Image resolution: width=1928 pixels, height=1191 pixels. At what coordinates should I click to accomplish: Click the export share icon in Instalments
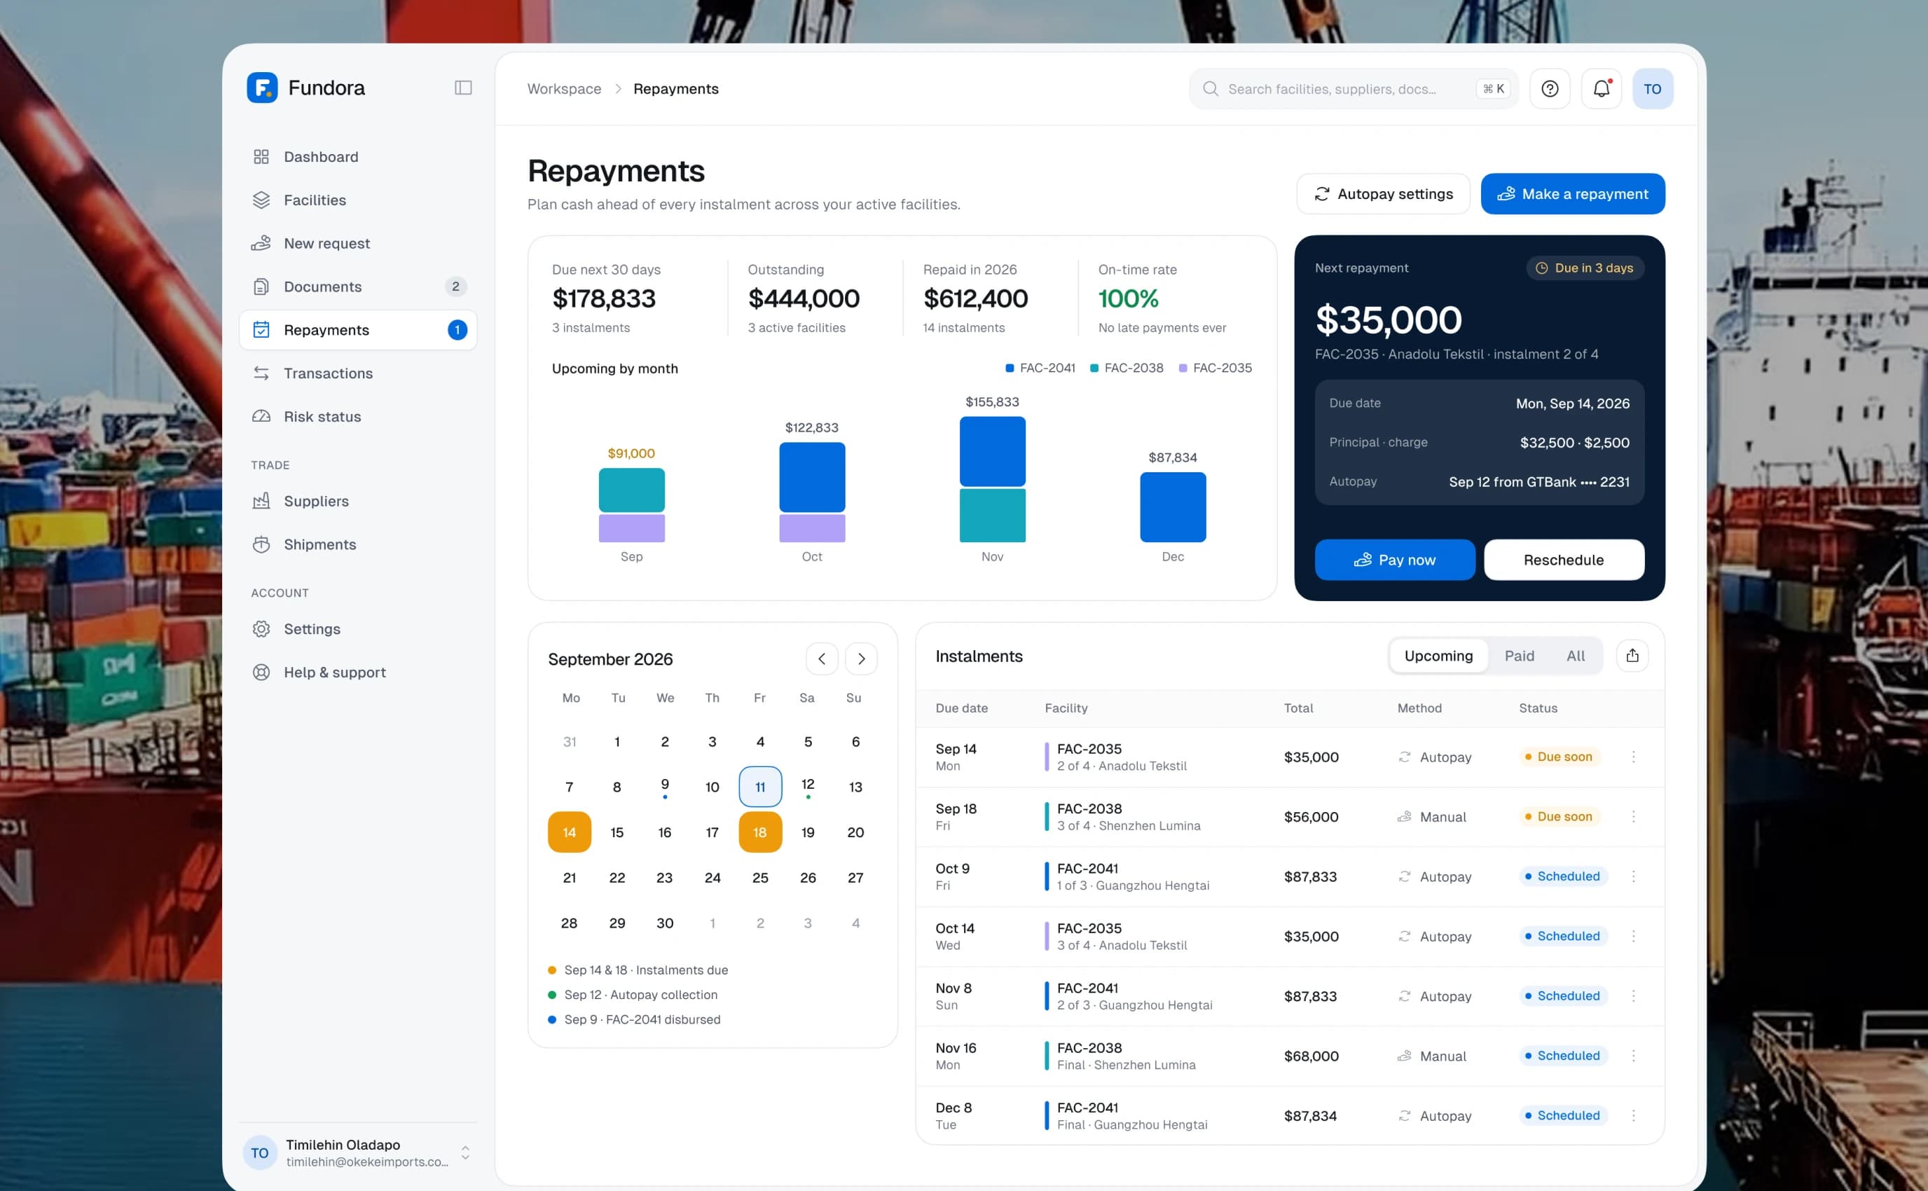point(1632,655)
